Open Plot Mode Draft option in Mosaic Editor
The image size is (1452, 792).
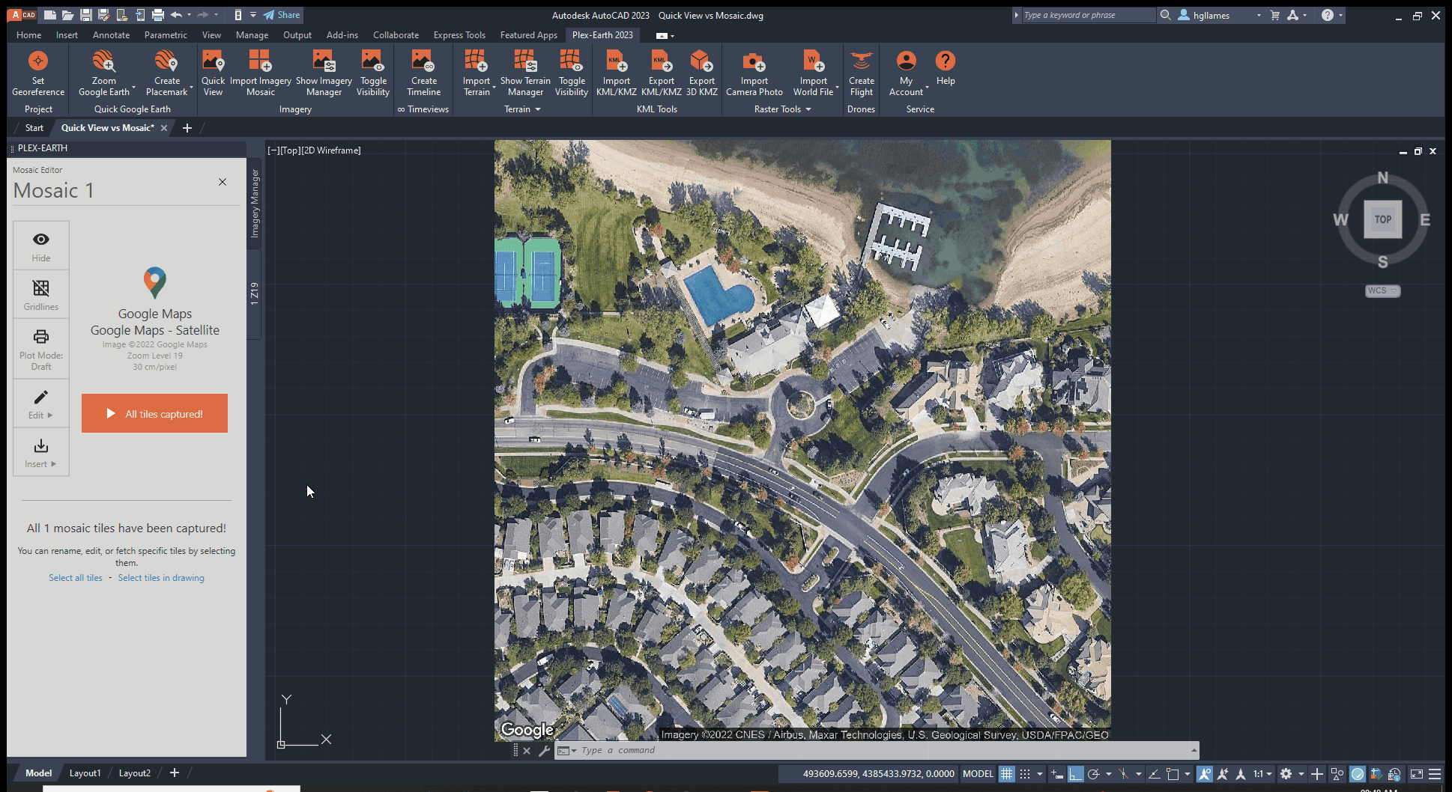[41, 349]
